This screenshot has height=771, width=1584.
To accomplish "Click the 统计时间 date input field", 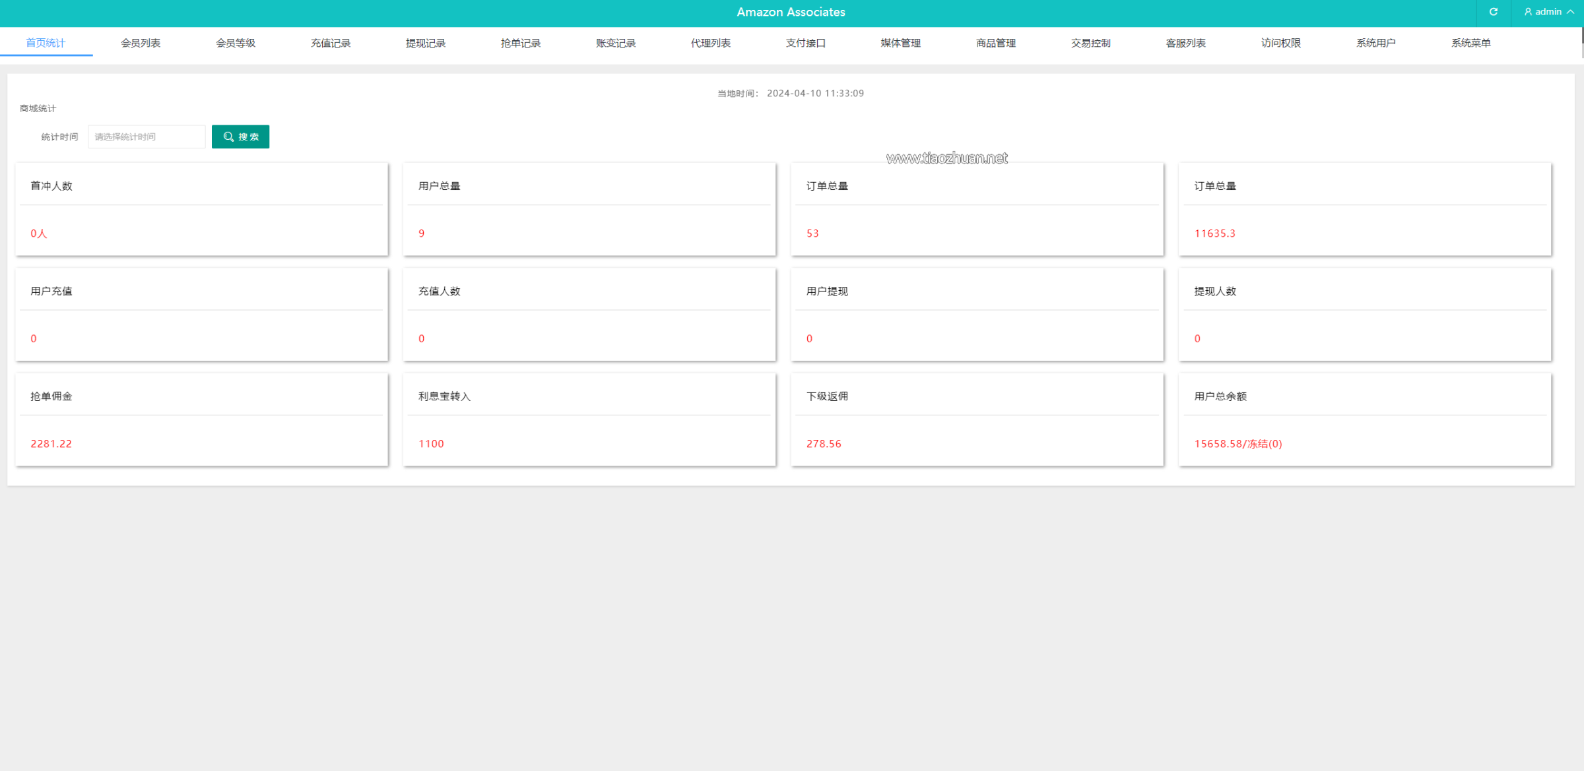I will pos(147,137).
